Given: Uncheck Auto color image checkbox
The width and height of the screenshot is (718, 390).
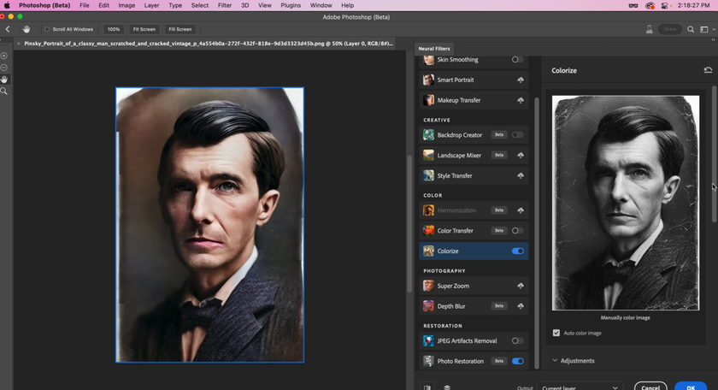Looking at the screenshot, I should click(x=556, y=334).
